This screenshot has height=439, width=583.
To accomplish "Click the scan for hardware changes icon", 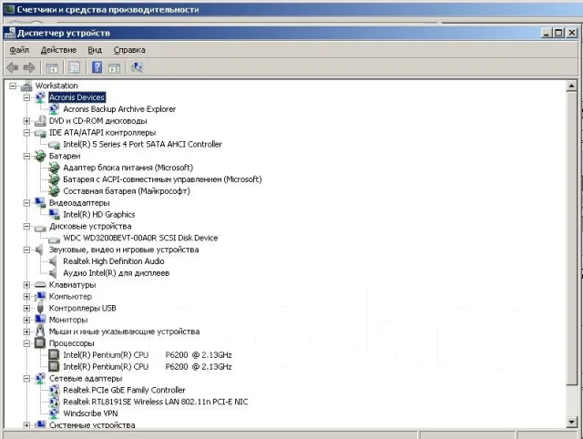I will [137, 67].
